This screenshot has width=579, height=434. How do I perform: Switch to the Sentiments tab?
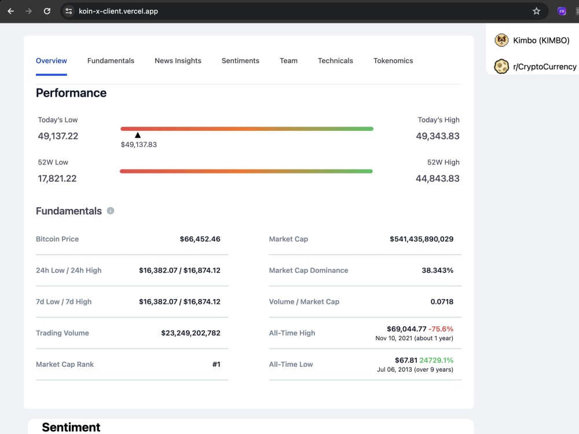[x=240, y=61]
